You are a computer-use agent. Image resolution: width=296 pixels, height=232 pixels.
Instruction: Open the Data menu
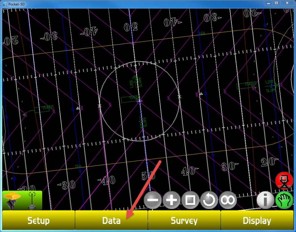click(111, 220)
